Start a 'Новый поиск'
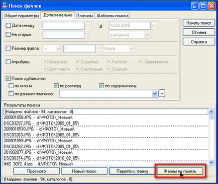 [84, 171]
